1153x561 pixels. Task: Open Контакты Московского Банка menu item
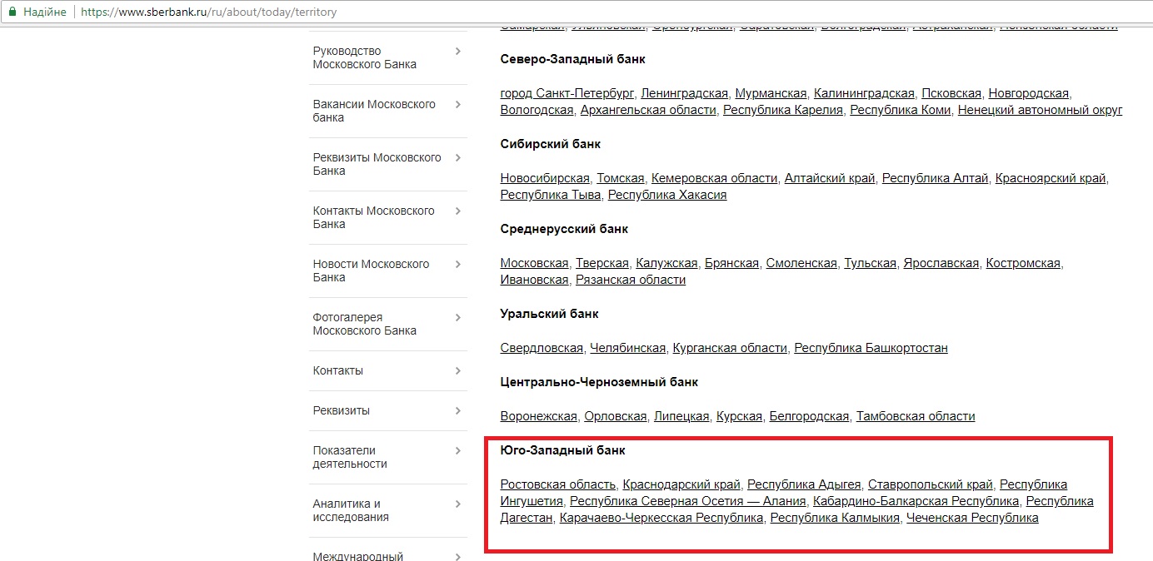pyautogui.click(x=374, y=217)
